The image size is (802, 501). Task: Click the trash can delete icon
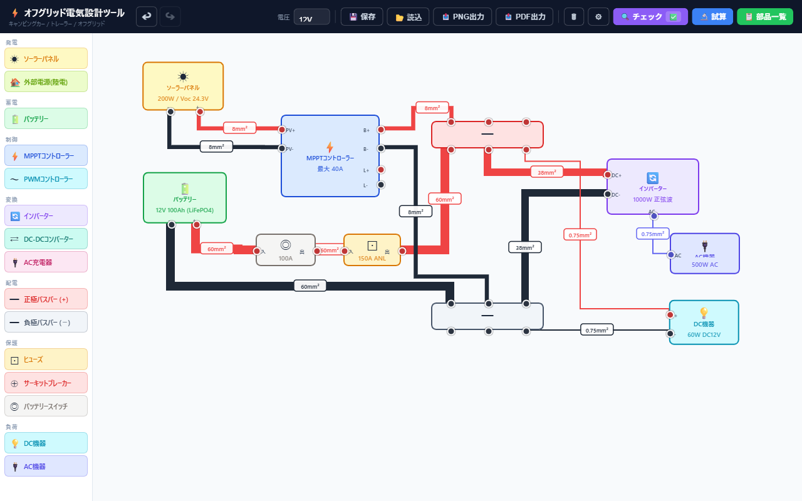[x=574, y=17]
